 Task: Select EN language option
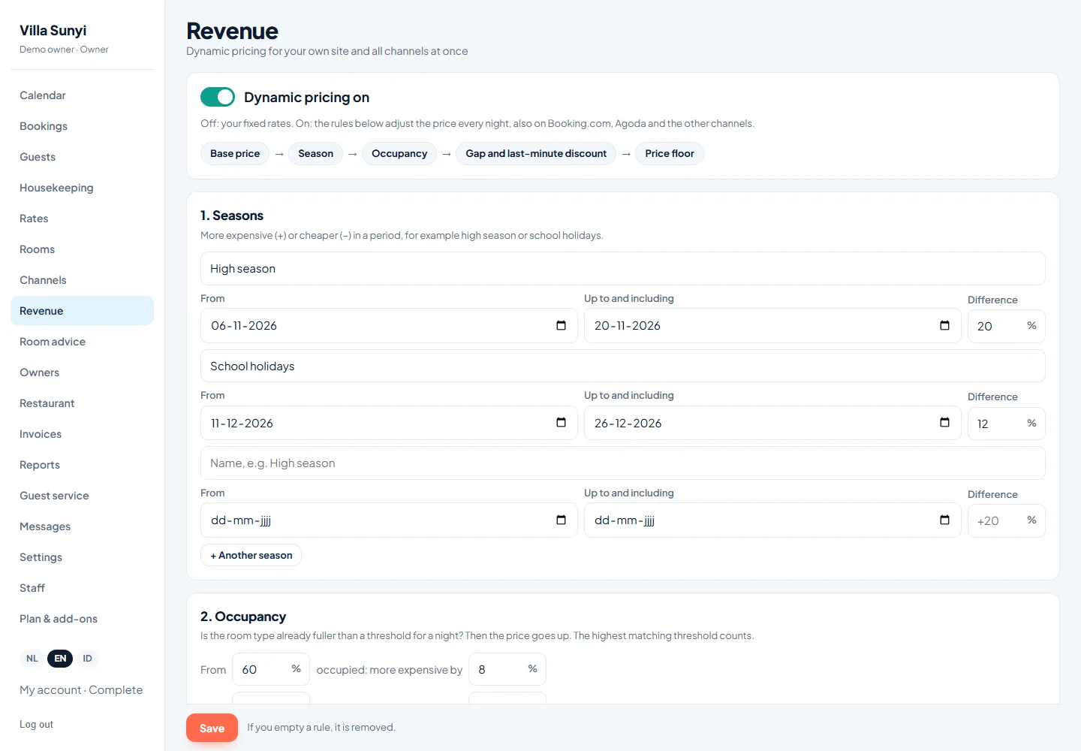coord(60,659)
